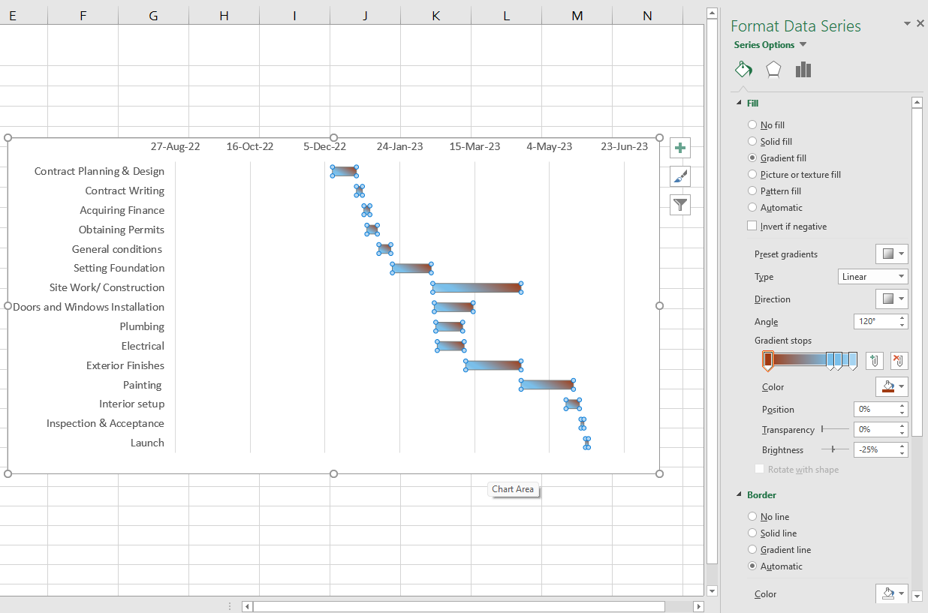Open the Series Options dropdown menu

click(803, 45)
